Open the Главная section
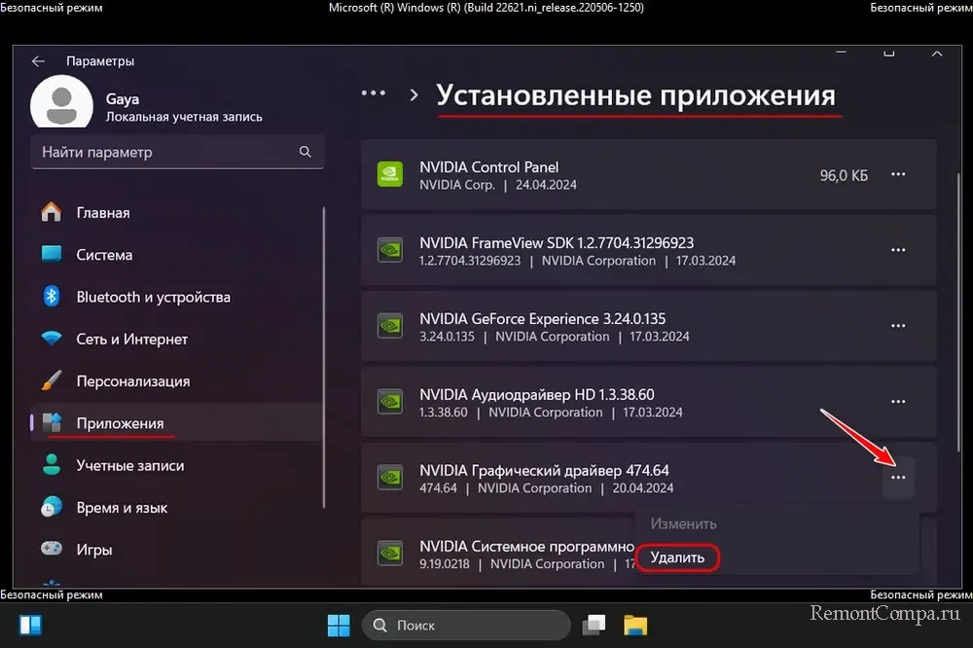The image size is (973, 648). pos(177,213)
